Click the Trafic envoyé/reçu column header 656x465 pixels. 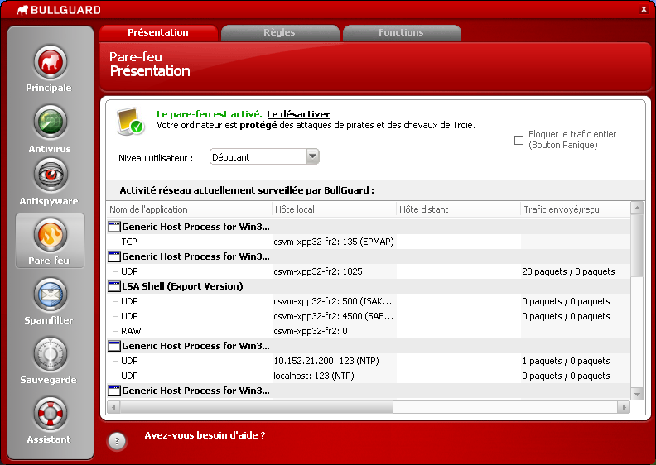576,209
